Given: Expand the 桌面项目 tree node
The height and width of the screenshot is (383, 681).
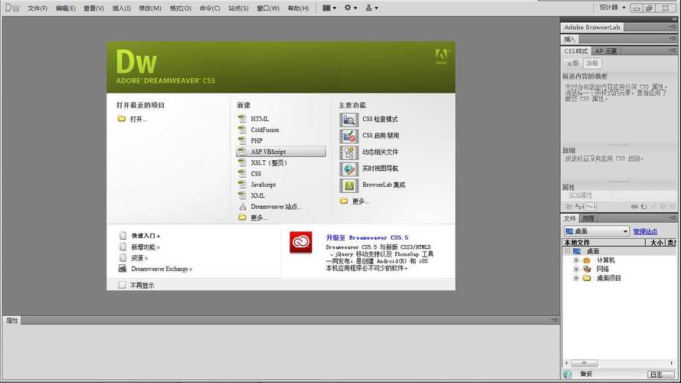Looking at the screenshot, I should click(x=576, y=278).
